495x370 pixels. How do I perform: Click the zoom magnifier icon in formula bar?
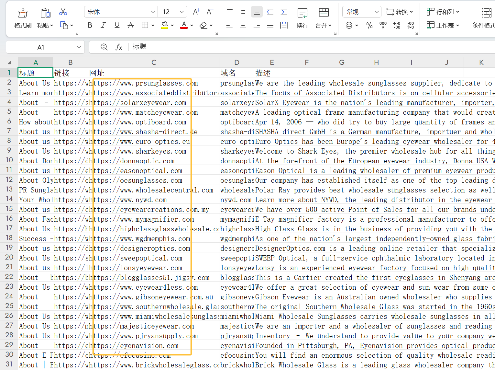coord(104,47)
